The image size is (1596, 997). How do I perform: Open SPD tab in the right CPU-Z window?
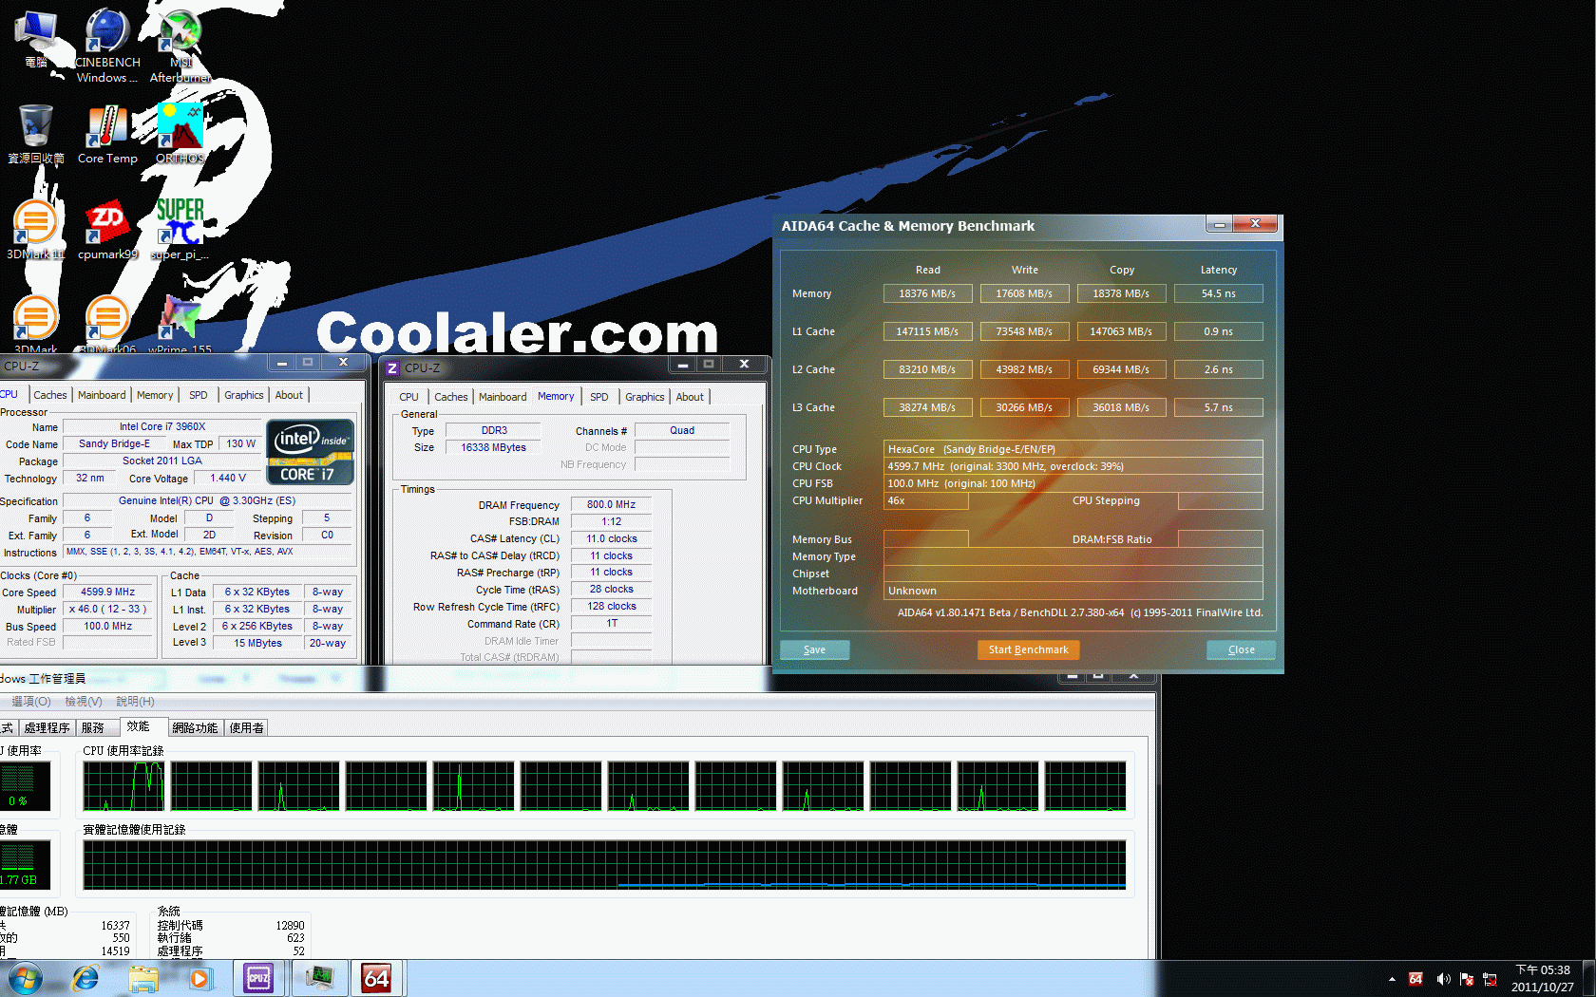tap(598, 397)
